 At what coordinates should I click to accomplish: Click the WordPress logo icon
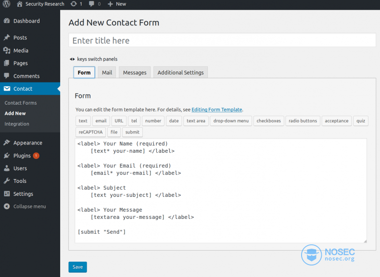[7, 4]
